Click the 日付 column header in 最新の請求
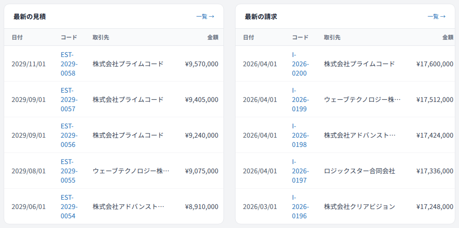Screen dimensions: 459x228 point(248,38)
